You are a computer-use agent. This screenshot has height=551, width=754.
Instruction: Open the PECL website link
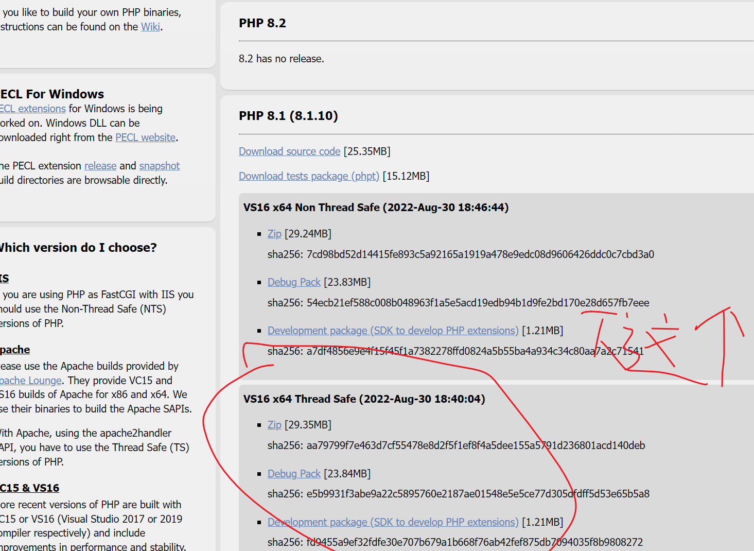pos(146,137)
